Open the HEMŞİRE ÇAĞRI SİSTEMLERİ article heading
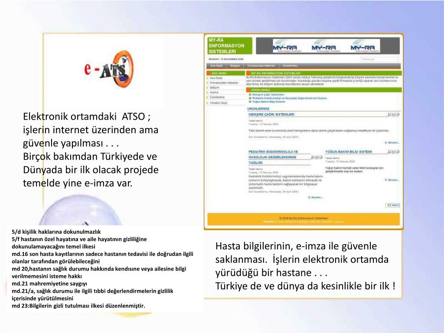The width and height of the screenshot is (444, 333). click(271, 114)
